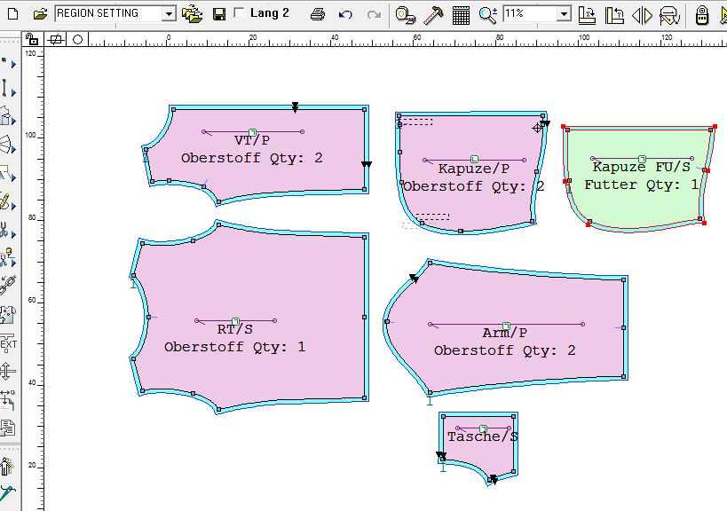This screenshot has width=727, height=511.
Task: Expand the zoom percentage dropdown showing 11%
Action: pos(565,14)
